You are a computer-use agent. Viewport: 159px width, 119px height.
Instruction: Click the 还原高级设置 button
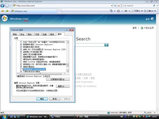pos(58,79)
